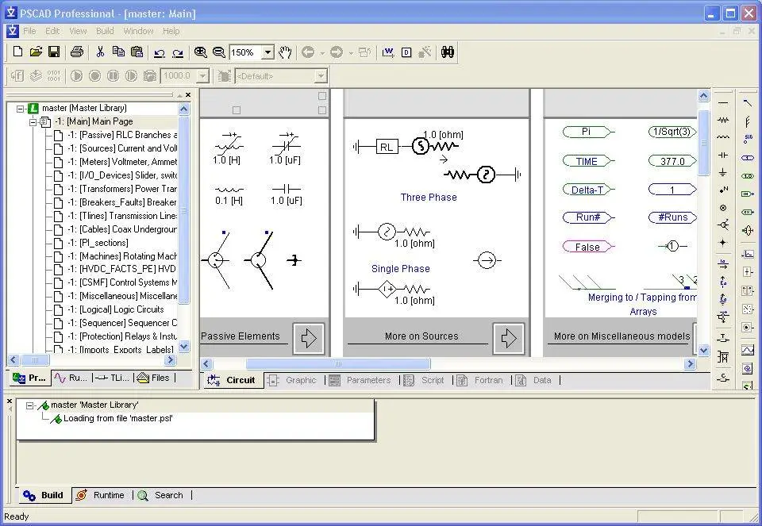
Task: Collapse the master (Master Library) tree node
Action: tap(21, 109)
